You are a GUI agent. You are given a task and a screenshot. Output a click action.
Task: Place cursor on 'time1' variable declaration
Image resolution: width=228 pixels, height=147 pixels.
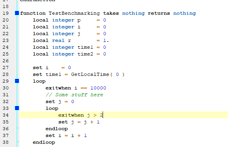85,47
